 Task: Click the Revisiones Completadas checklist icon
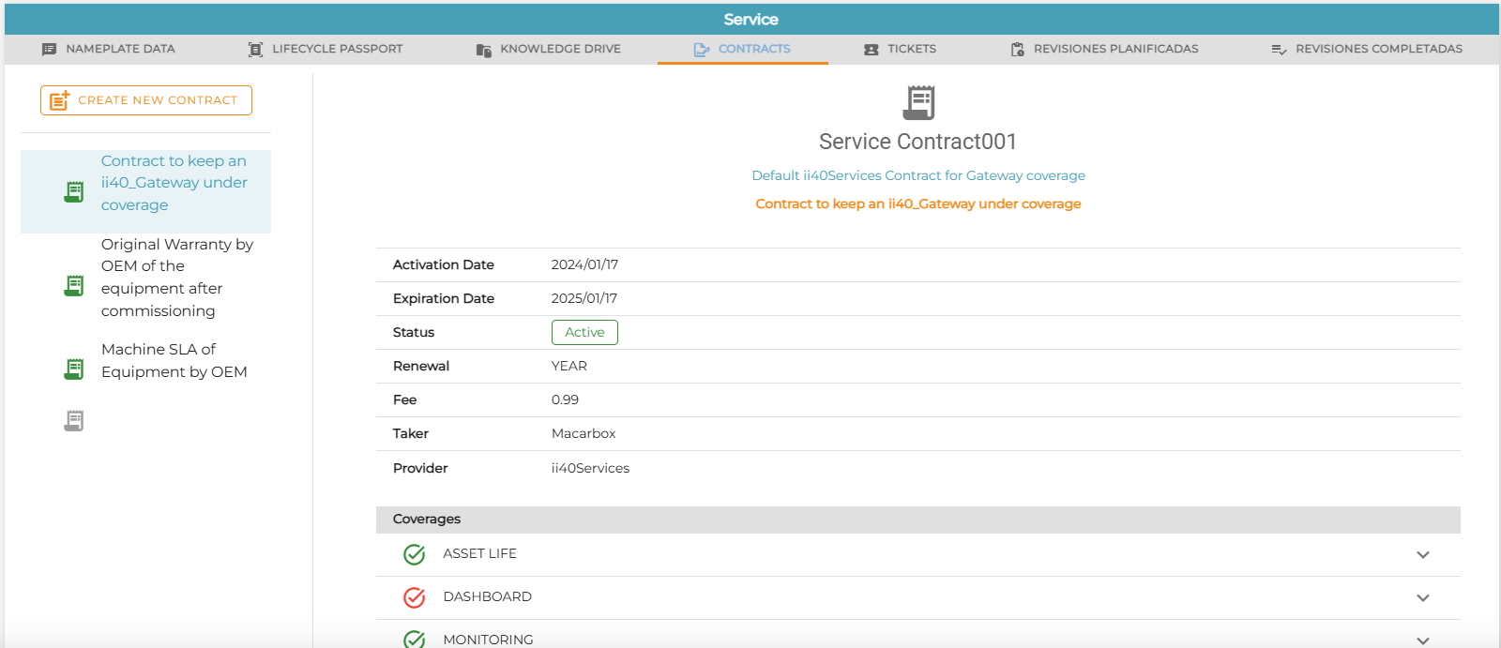[x=1279, y=50]
